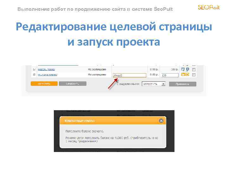This screenshot has height=171, width=228.
Task: Open the 'С выделенными' action dropdown
Action: point(154,84)
